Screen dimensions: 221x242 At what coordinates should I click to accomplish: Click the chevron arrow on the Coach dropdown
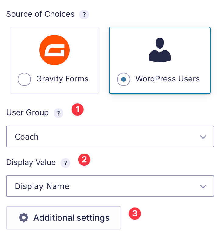pyautogui.click(x=203, y=137)
